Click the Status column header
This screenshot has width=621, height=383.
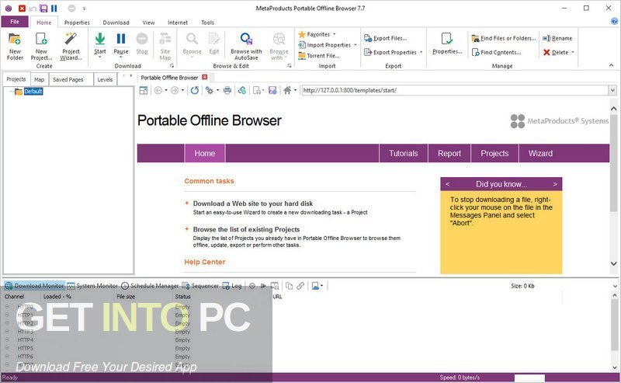[182, 296]
